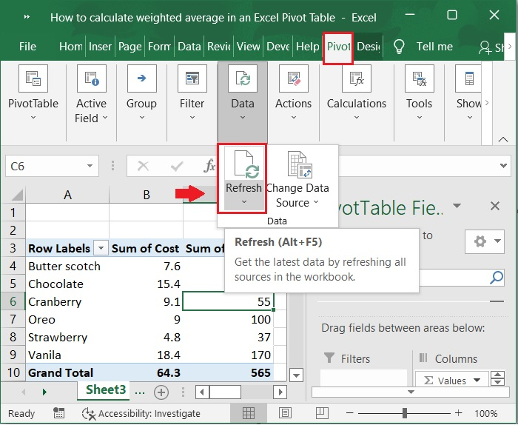The width and height of the screenshot is (518, 425).
Task: Click Accessibility: Investigate in status bar
Action: pos(149,413)
